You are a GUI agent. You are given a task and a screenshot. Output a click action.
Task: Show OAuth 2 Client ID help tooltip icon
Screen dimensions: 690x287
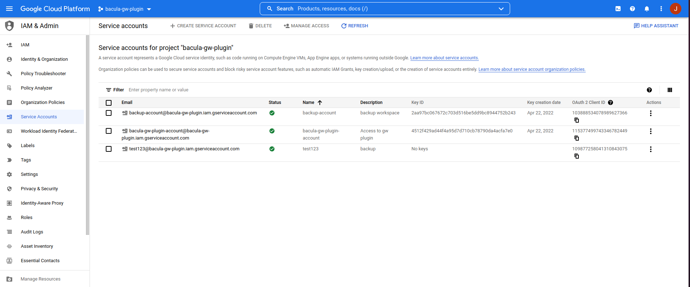tap(610, 102)
